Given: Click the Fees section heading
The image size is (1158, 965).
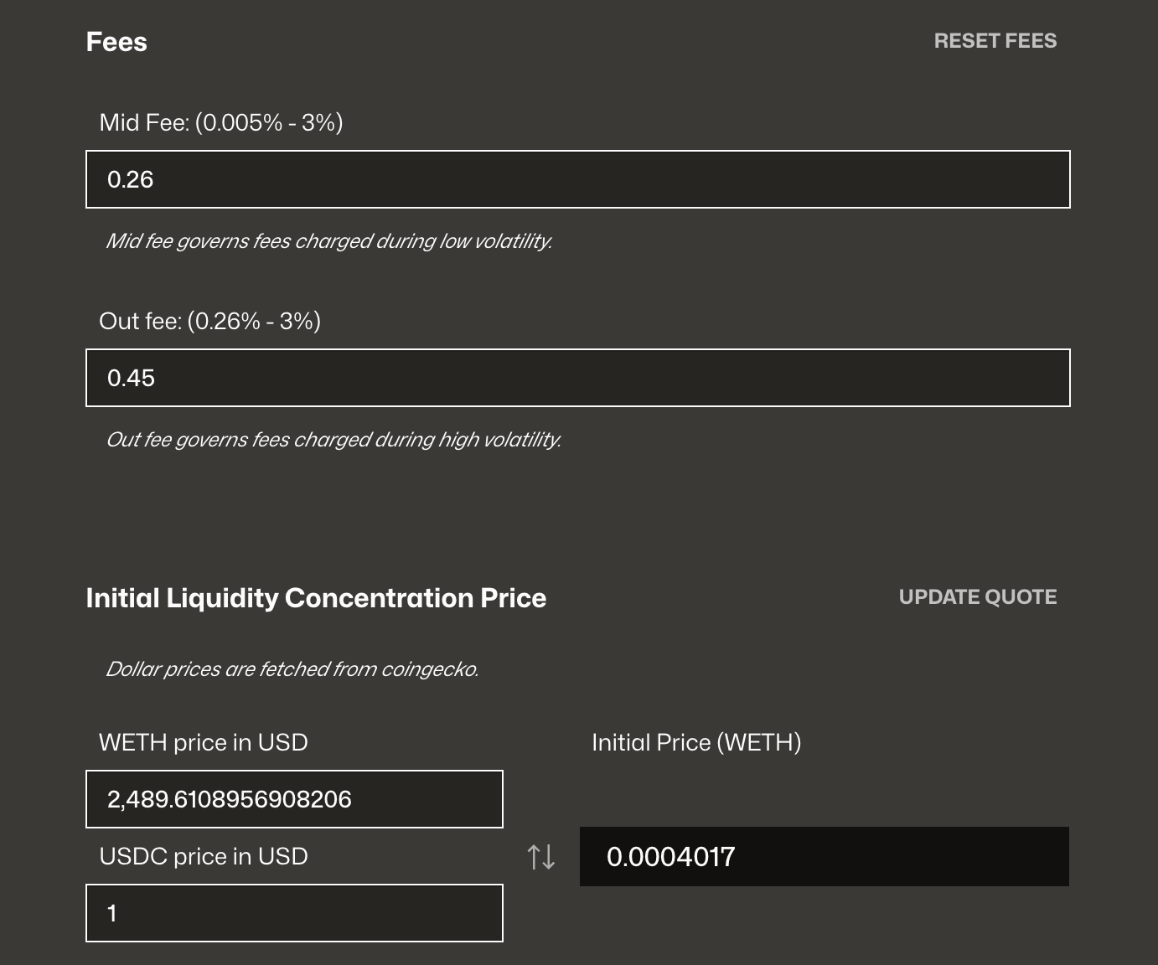Looking at the screenshot, I should coord(116,42).
